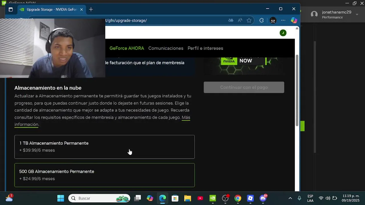The width and height of the screenshot is (365, 205).
Task: Click the "+ $39.99/6 meses" price text
Action: [x=37, y=150]
